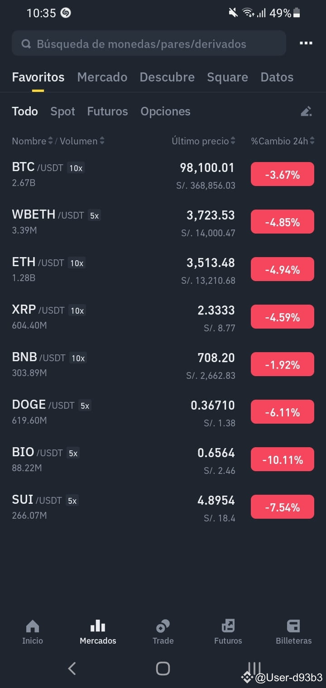The image size is (326, 688).
Task: Open the DOGE/USDT pair row
Action: pyautogui.click(x=163, y=411)
